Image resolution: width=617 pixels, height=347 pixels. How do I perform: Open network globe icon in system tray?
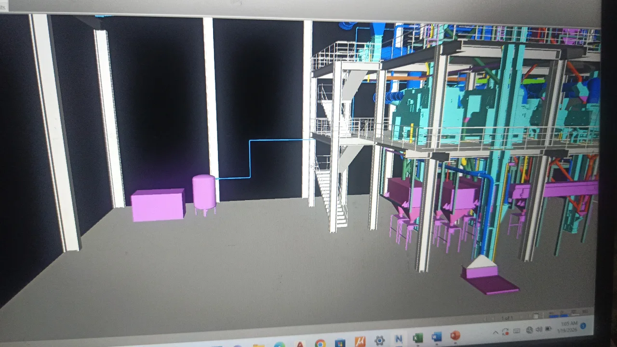click(x=529, y=330)
